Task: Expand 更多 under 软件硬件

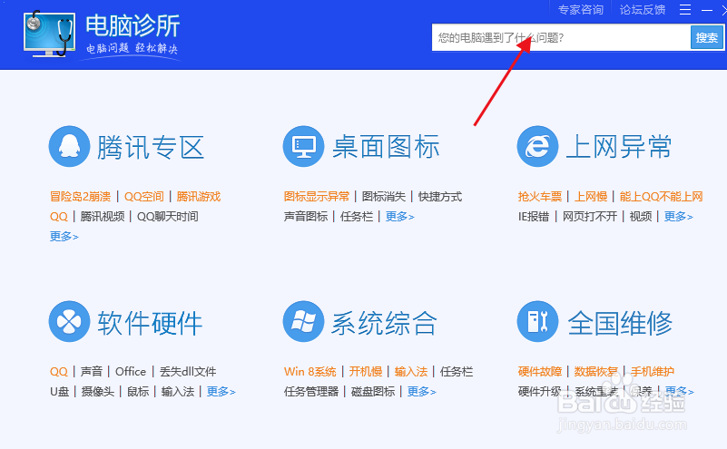Action: (221, 392)
